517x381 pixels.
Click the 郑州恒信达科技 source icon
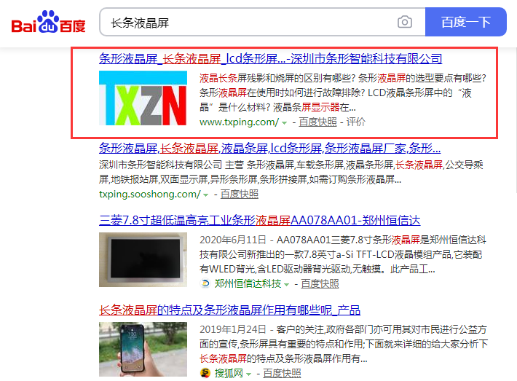pos(205,284)
